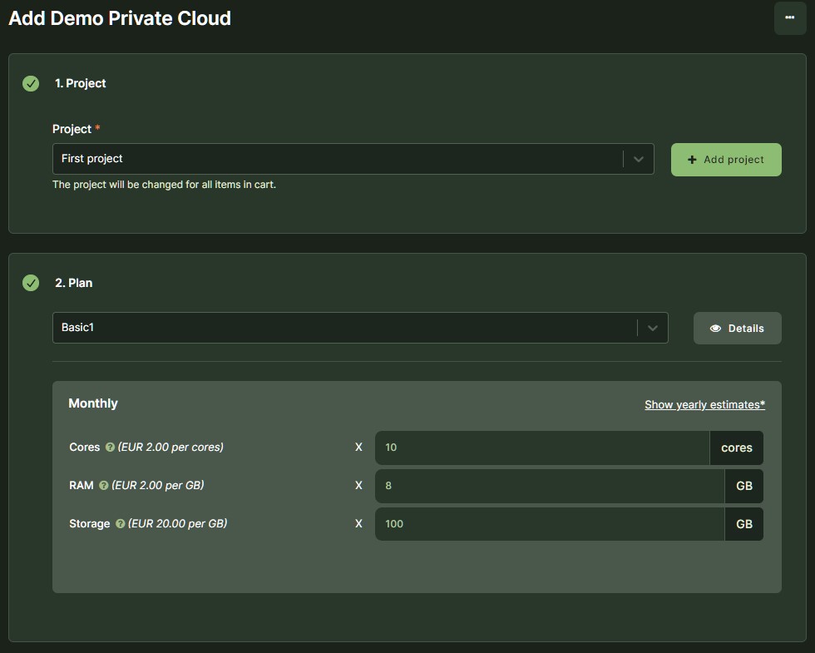Image resolution: width=815 pixels, height=653 pixels.
Task: Expand the Project dropdown chevron
Action: tap(639, 159)
